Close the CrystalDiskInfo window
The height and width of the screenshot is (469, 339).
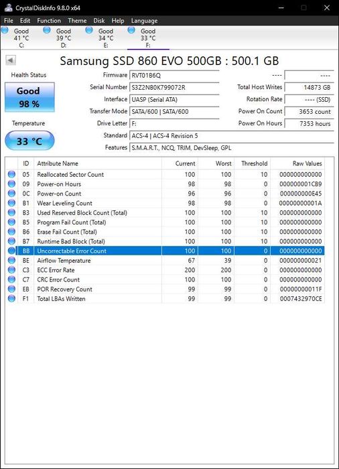click(327, 7)
